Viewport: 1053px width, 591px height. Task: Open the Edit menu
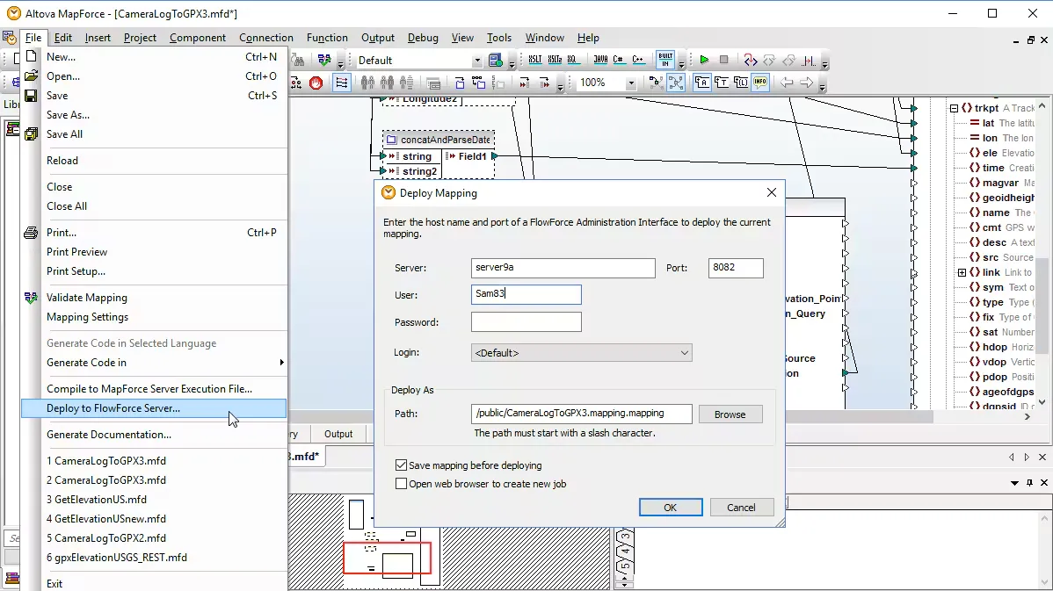pyautogui.click(x=63, y=38)
